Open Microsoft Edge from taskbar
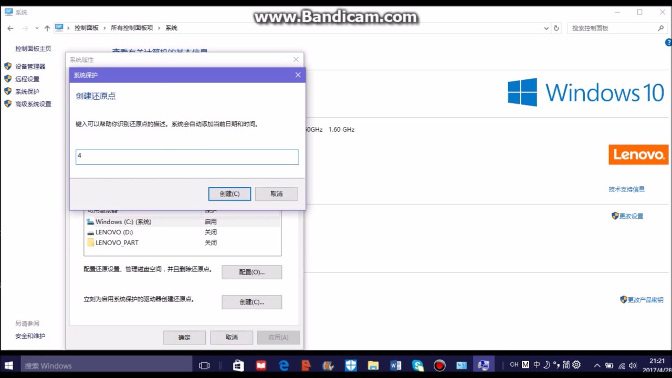 point(283,365)
